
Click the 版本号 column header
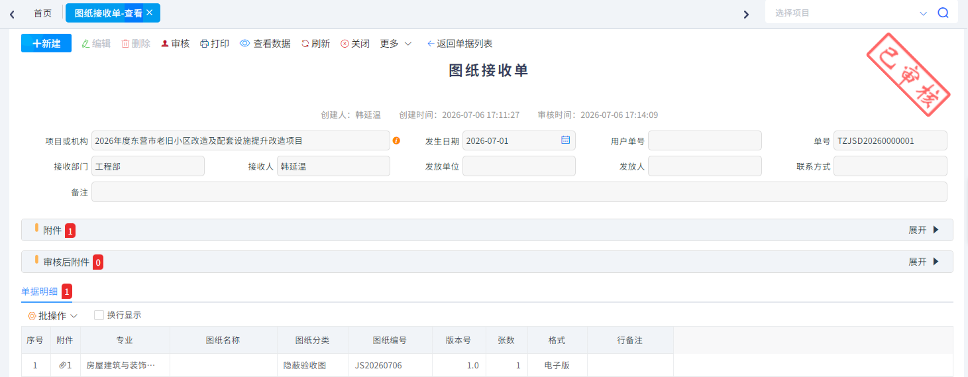tap(458, 340)
